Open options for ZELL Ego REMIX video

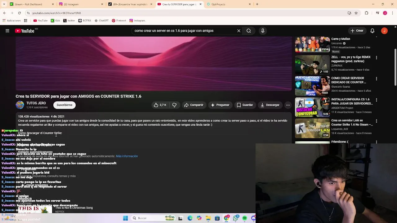click(x=377, y=58)
